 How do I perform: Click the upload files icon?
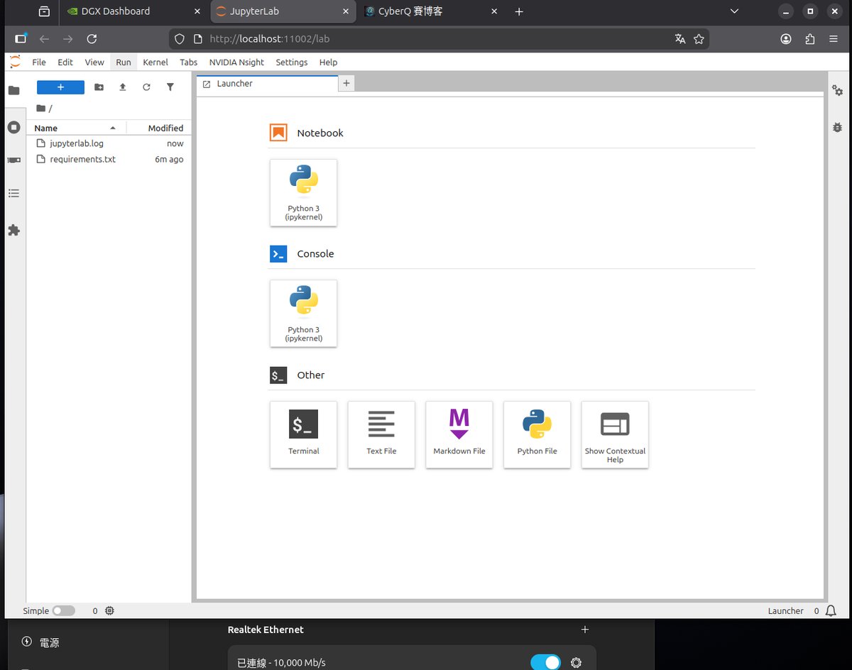pyautogui.click(x=123, y=87)
